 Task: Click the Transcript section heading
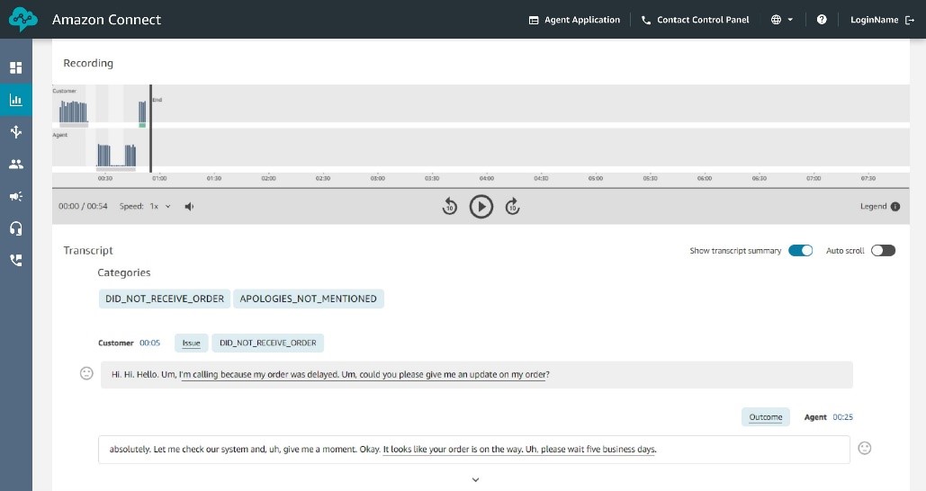coord(88,250)
